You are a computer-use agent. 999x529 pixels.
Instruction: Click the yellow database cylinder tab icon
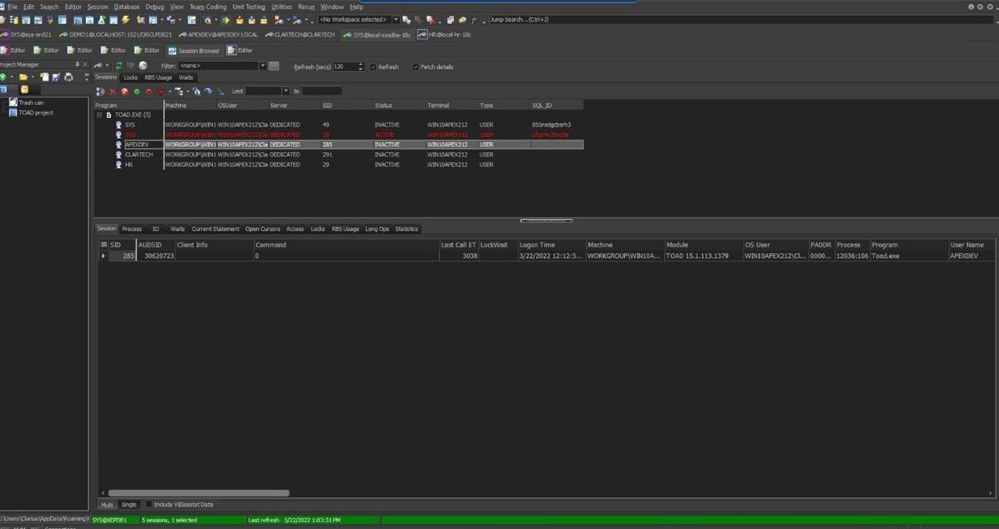[24, 89]
